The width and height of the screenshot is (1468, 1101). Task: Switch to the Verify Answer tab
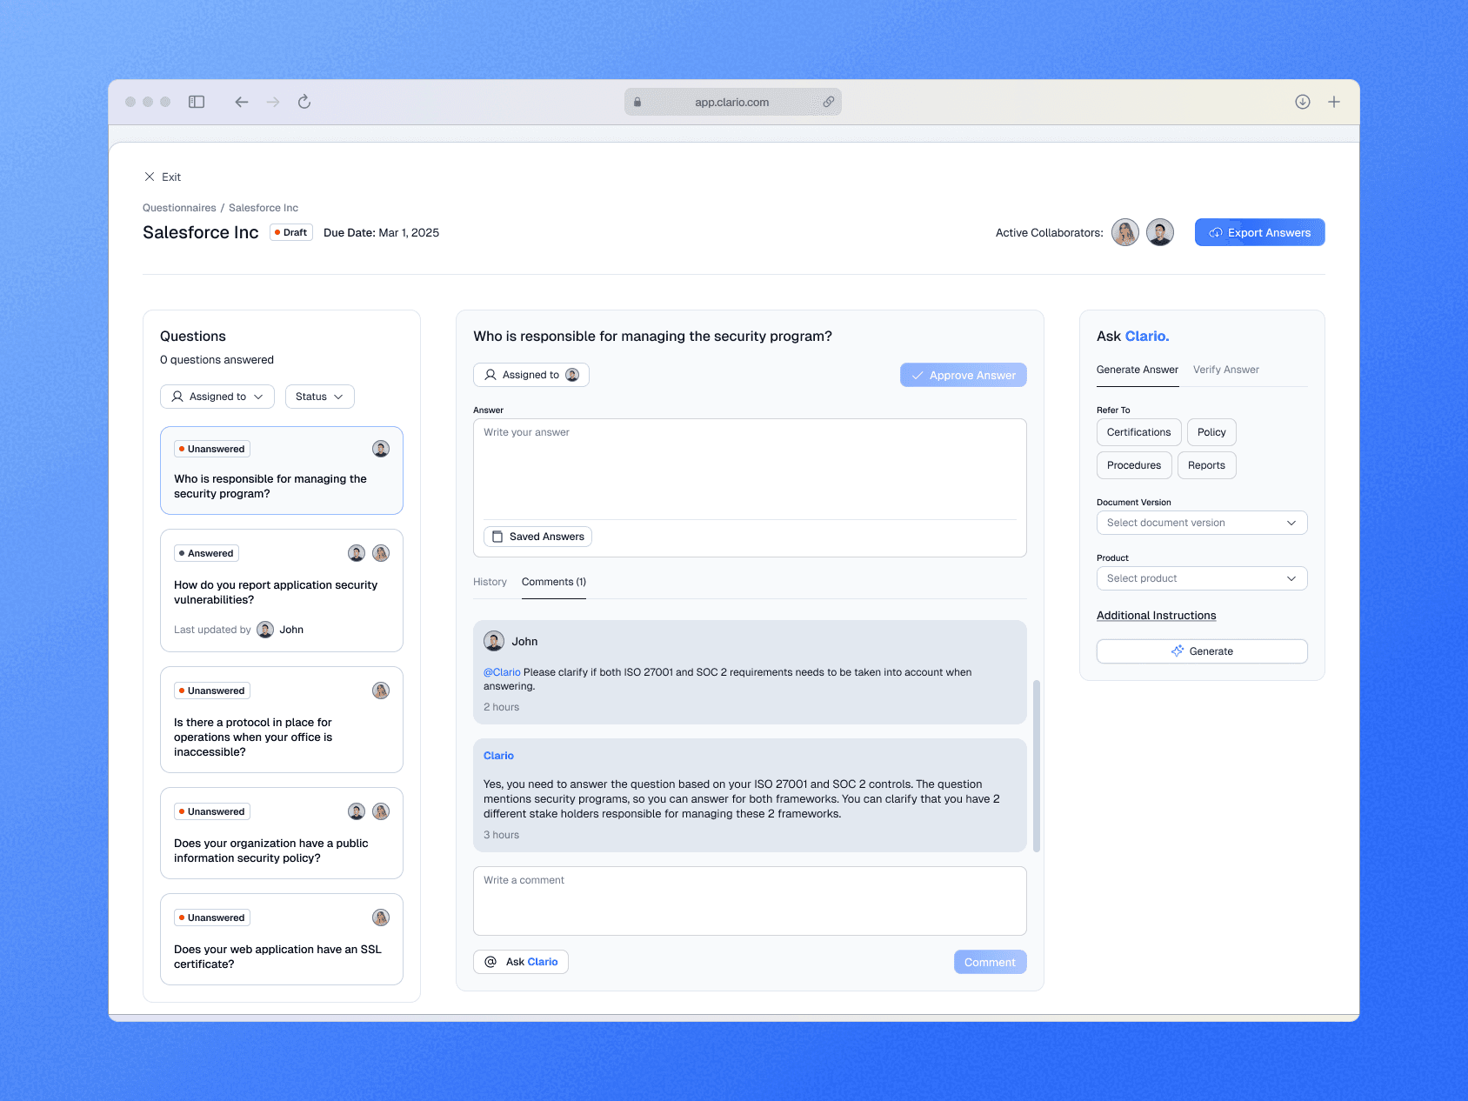click(x=1226, y=370)
